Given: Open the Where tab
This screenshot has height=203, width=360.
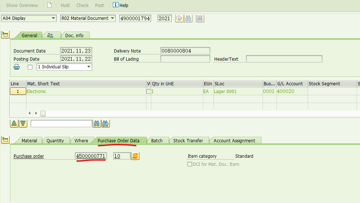Looking at the screenshot, I should pos(81,140).
